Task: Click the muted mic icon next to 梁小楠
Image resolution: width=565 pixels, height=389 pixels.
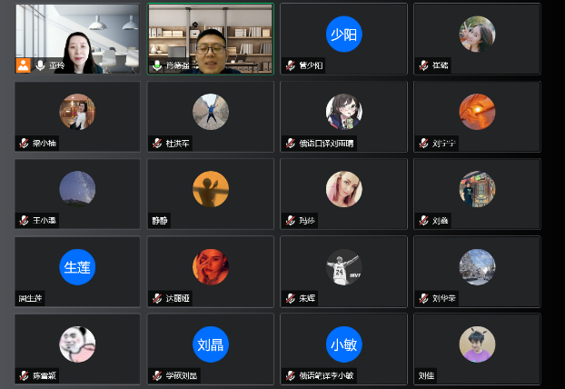Action: click(x=25, y=144)
